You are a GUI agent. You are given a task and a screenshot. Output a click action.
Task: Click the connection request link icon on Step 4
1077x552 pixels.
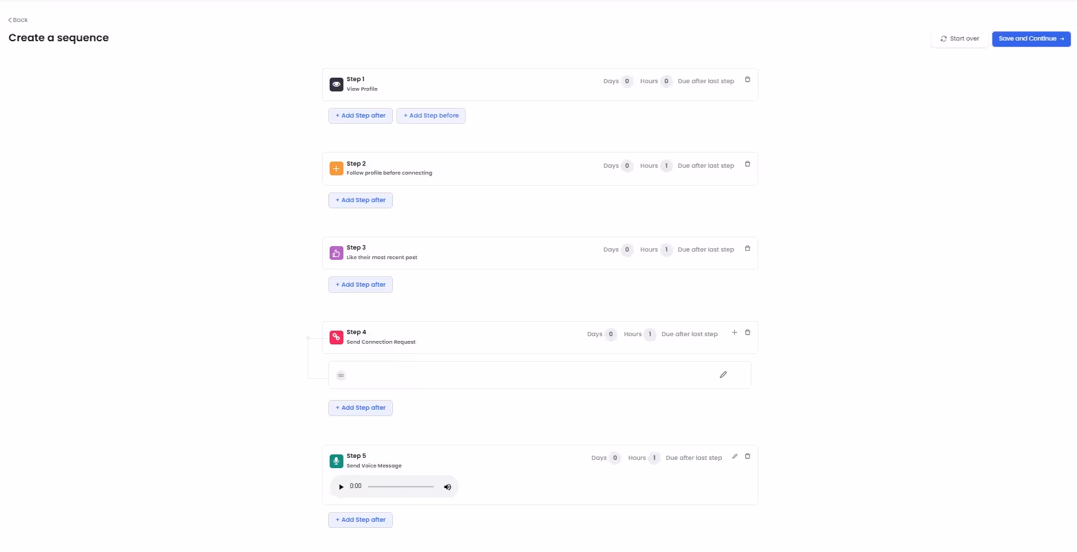[x=336, y=337]
